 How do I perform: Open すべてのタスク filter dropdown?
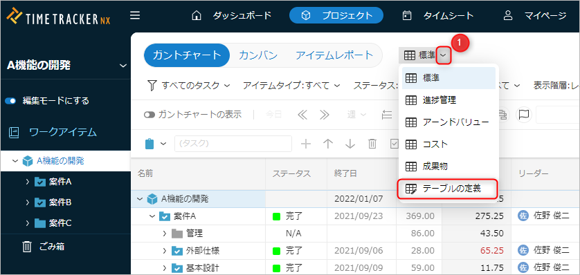[189, 86]
